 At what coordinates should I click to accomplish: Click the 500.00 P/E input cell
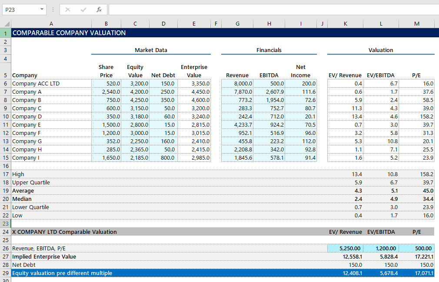click(417, 249)
